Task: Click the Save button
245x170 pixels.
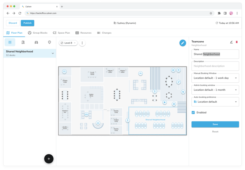Action: click(215, 124)
